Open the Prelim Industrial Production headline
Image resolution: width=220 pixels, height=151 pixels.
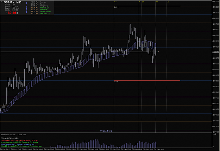pyautogui.click(x=21, y=146)
